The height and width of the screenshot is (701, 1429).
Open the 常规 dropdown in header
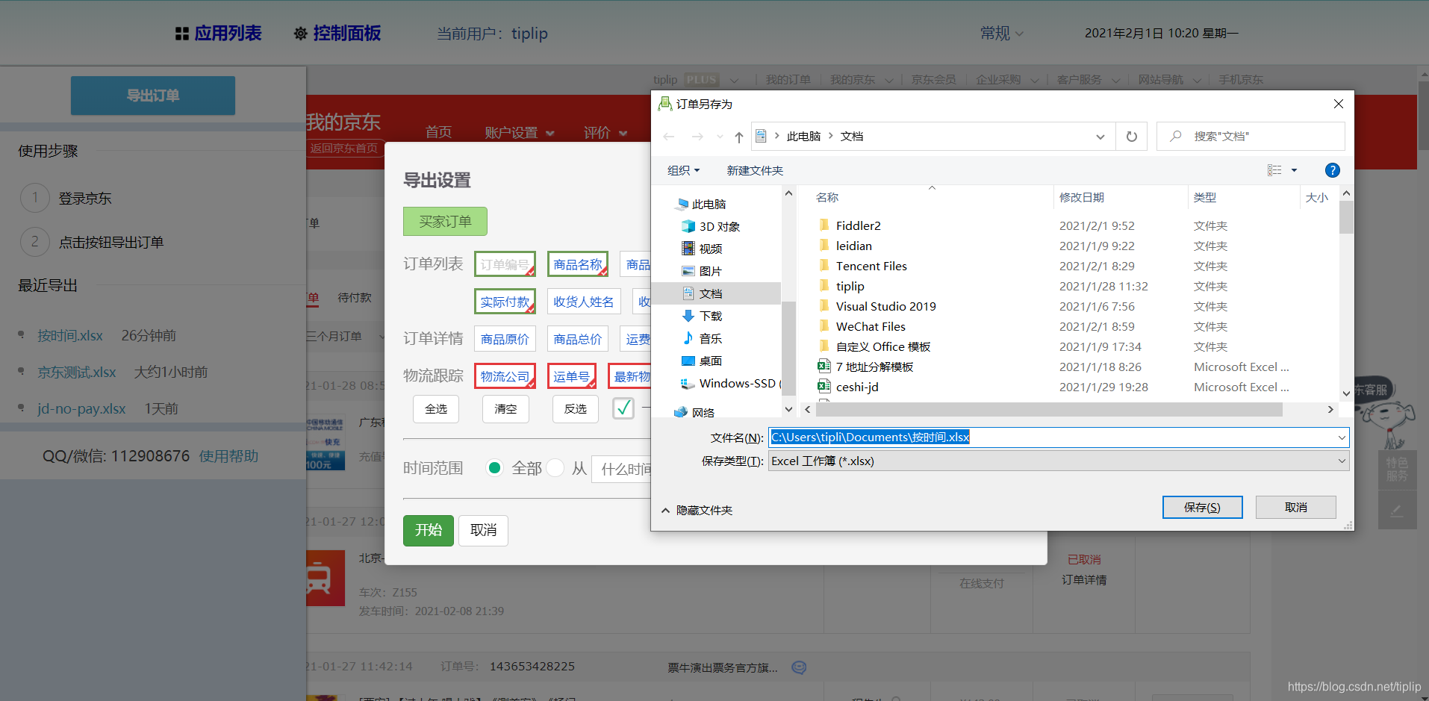pos(1001,34)
